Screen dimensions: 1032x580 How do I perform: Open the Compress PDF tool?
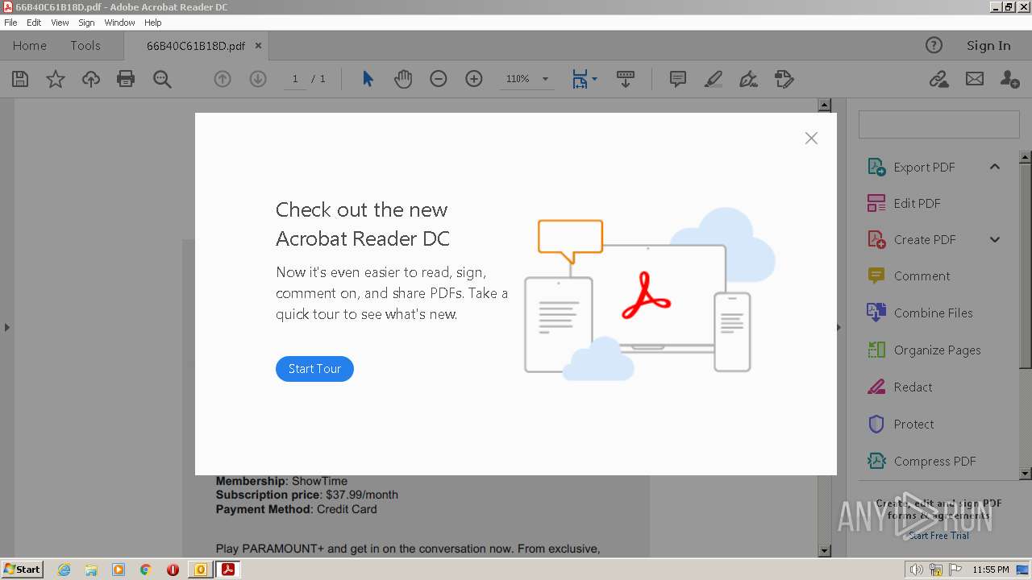(x=934, y=462)
